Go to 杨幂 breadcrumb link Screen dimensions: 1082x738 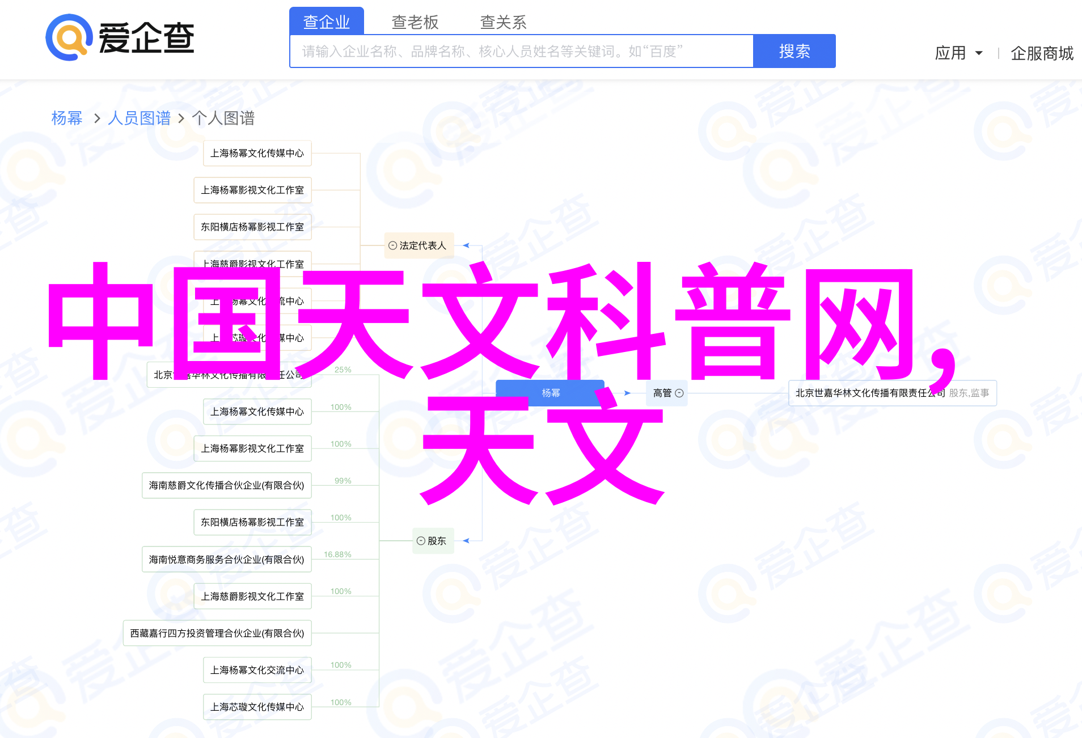pos(67,118)
